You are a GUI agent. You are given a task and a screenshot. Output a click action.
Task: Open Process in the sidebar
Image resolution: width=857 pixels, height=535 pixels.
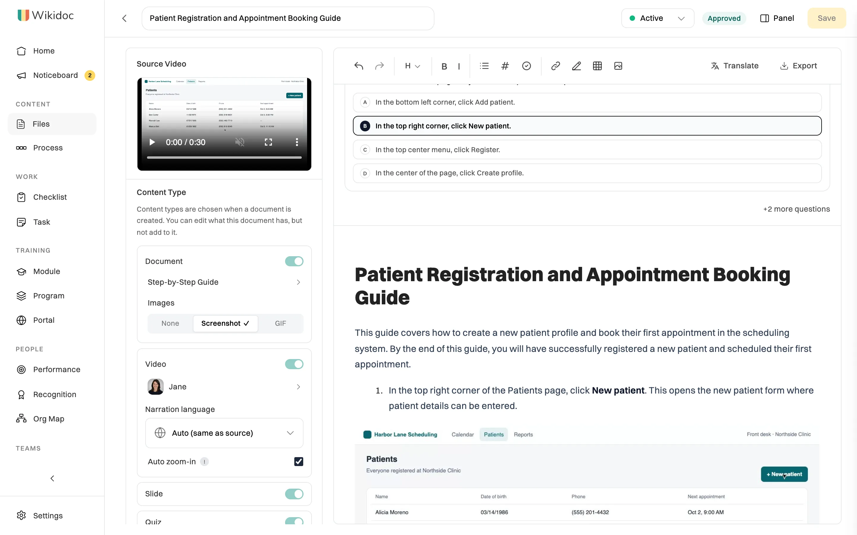[x=52, y=148]
